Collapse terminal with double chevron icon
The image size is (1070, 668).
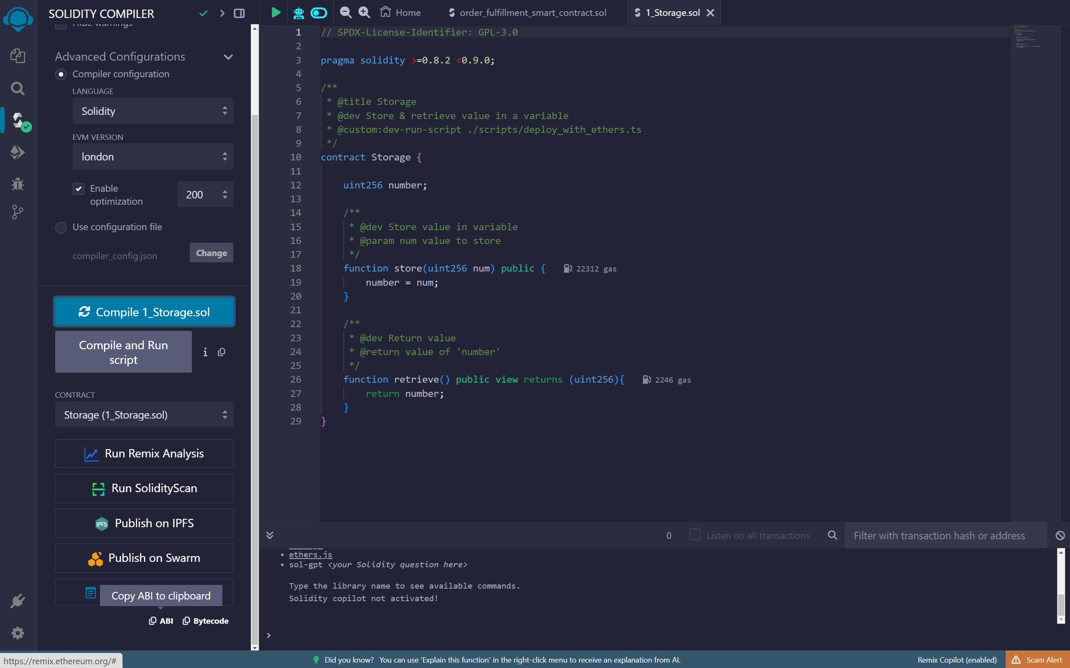270,535
